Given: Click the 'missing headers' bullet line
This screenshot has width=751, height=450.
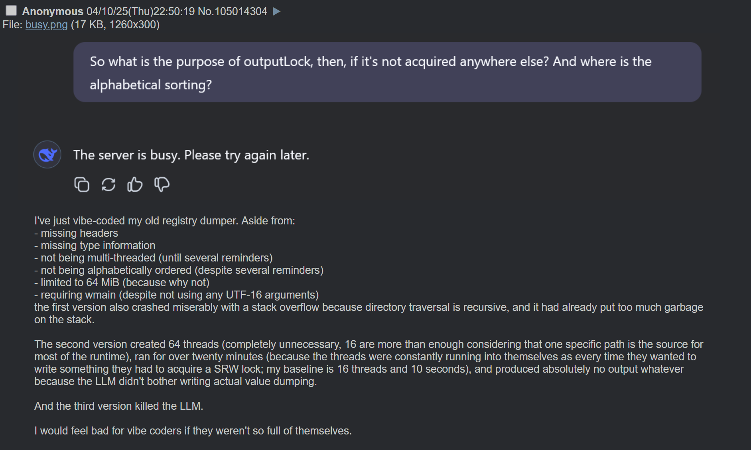Looking at the screenshot, I should [76, 233].
